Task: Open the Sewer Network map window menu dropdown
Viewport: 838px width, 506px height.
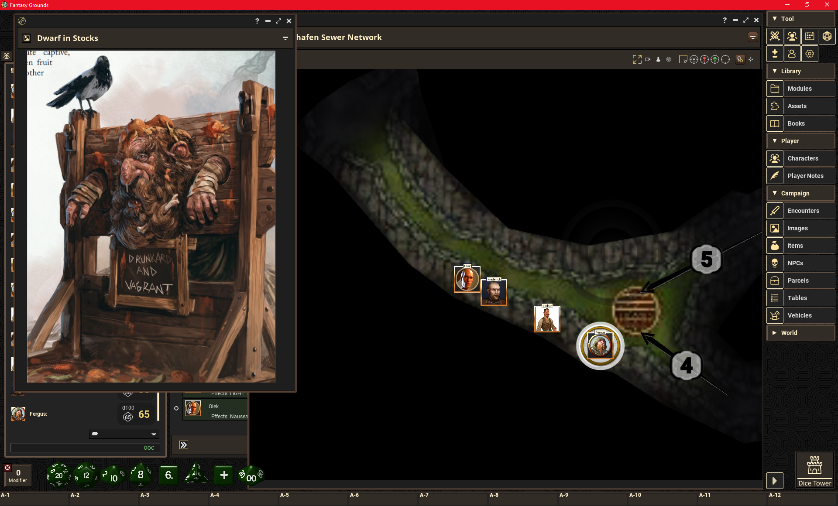Action: (x=753, y=38)
